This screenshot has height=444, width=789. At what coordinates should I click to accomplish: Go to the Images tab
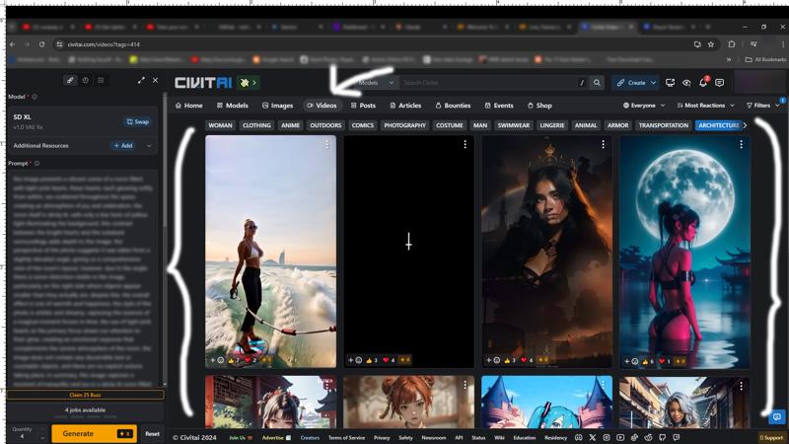277,106
